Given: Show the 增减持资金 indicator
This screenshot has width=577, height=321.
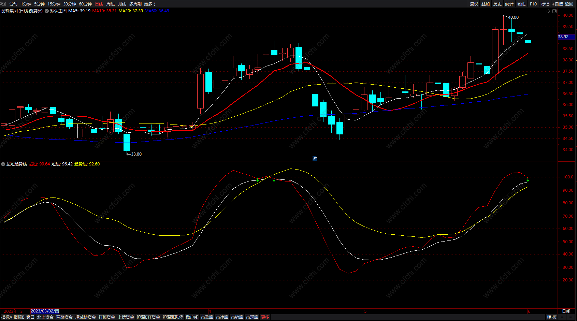Looking at the screenshot, I should 86,317.
